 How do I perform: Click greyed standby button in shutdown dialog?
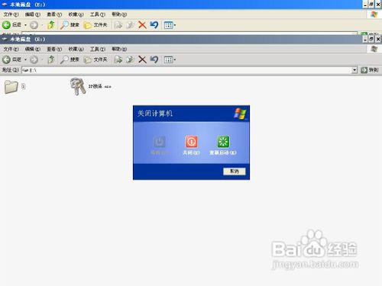[x=160, y=145]
